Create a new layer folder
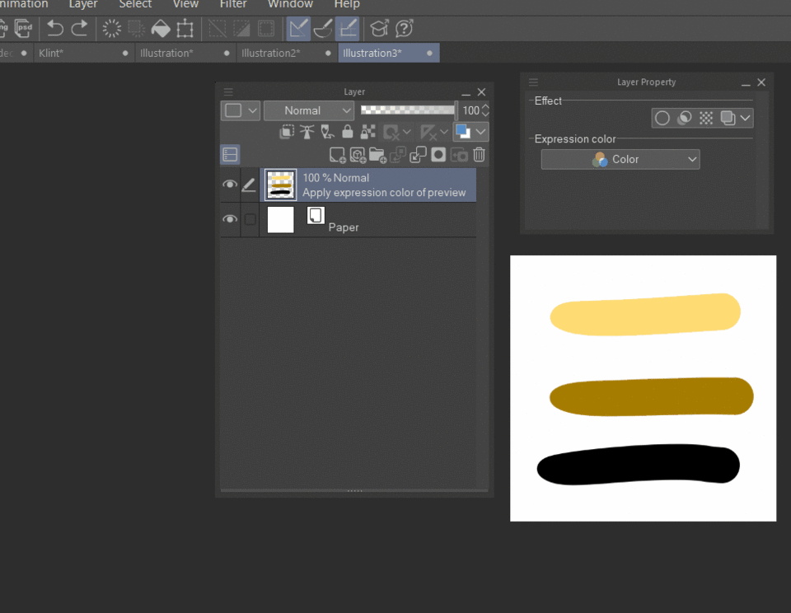 [377, 154]
